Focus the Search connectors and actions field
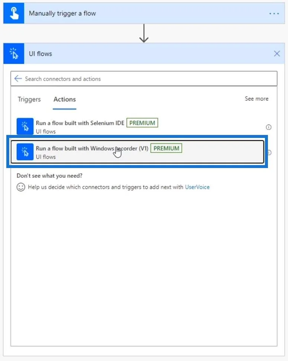Image resolution: width=288 pixels, height=361 pixels. click(x=144, y=79)
